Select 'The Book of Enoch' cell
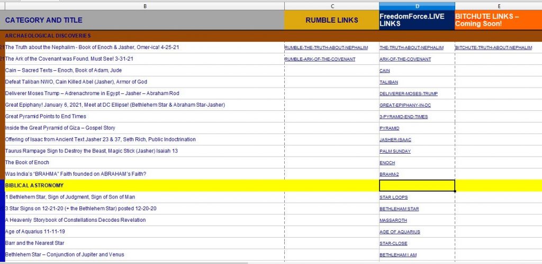 click(144, 162)
